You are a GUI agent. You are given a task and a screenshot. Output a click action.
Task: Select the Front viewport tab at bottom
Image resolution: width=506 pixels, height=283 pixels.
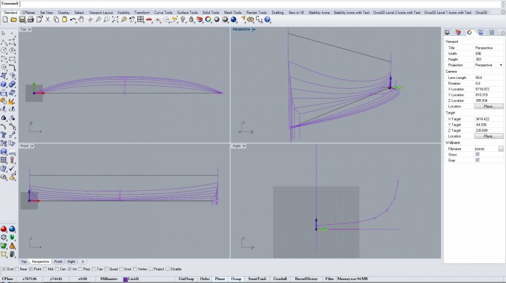click(x=58, y=261)
